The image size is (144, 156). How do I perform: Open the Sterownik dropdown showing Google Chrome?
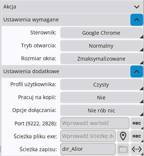coord(102,33)
